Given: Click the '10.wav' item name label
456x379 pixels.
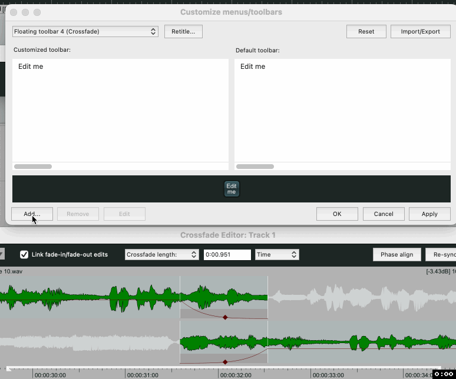Looking at the screenshot, I should (13, 271).
